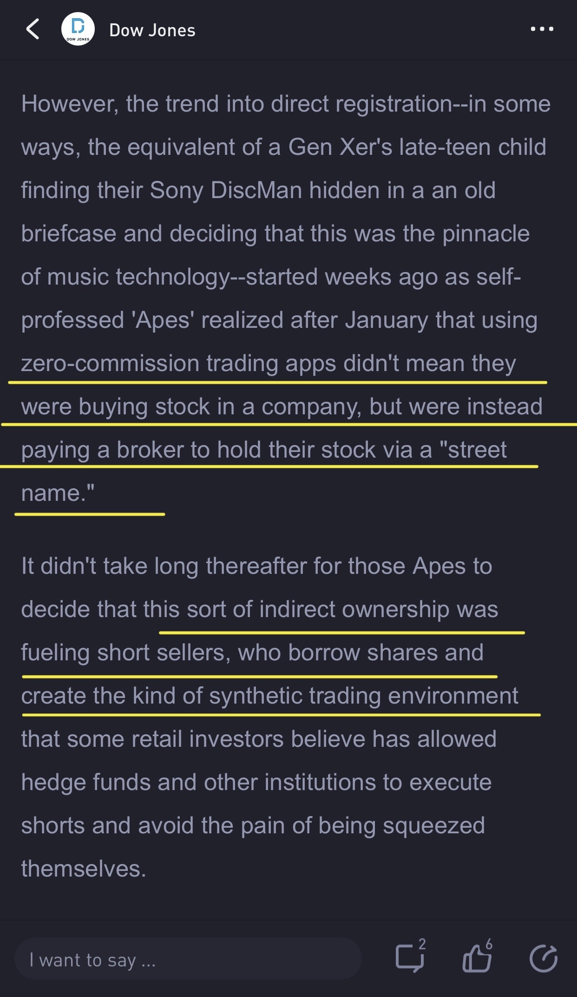Share the article with circular arrow icon

point(543,958)
